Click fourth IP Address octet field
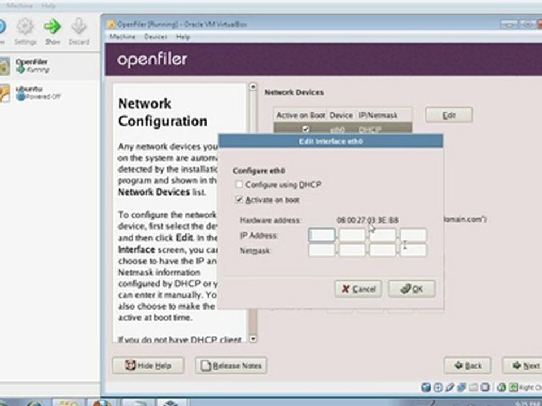The width and height of the screenshot is (542, 406). pyautogui.click(x=413, y=235)
